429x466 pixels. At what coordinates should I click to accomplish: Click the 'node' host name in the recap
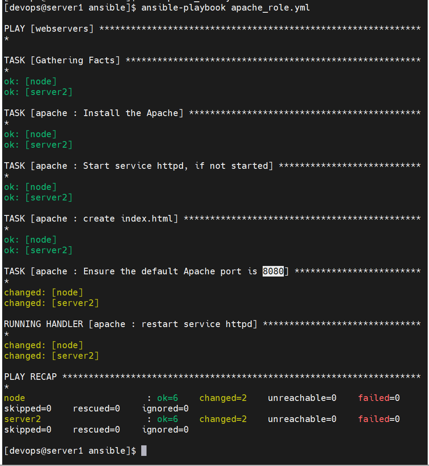point(15,398)
